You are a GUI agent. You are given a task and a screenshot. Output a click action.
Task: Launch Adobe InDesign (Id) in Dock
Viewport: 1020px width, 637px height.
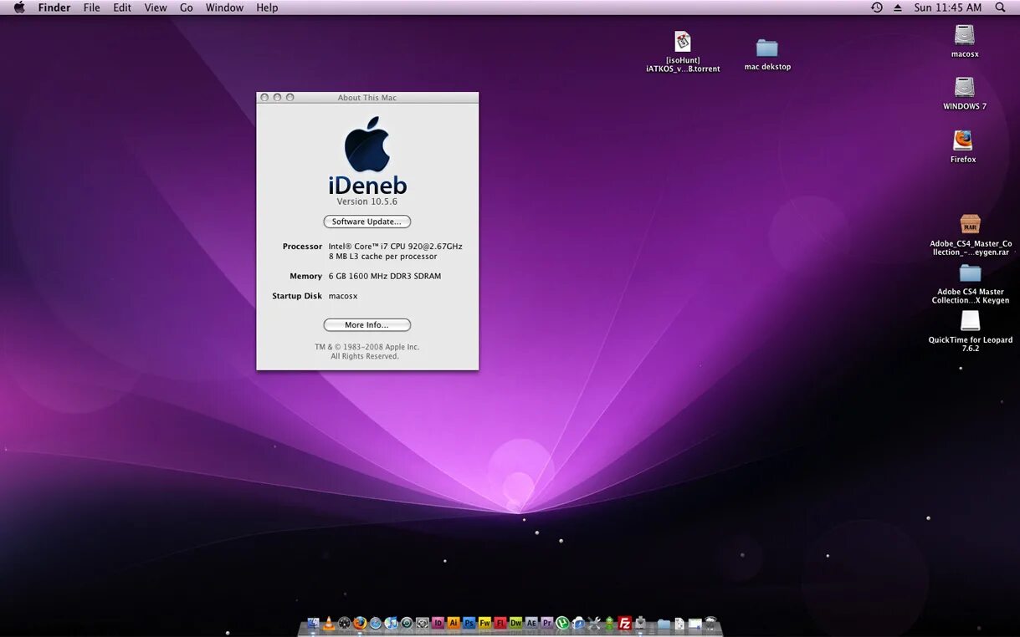pos(438,624)
